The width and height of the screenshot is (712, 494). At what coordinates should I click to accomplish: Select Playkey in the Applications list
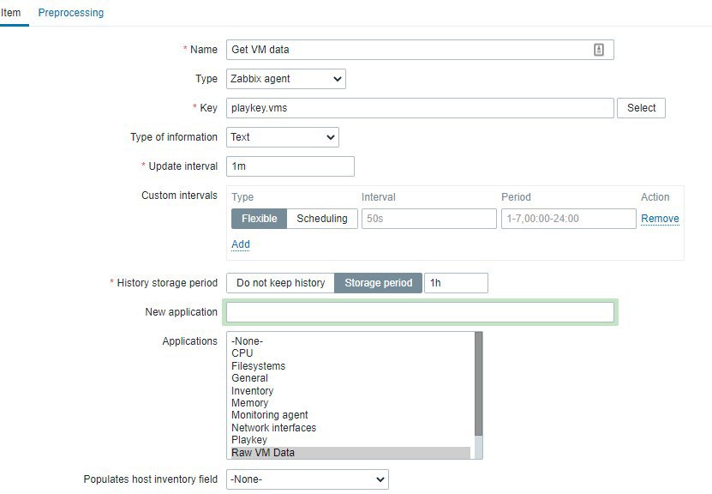[x=350, y=440]
